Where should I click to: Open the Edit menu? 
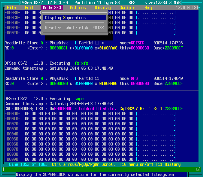(29, 8)
